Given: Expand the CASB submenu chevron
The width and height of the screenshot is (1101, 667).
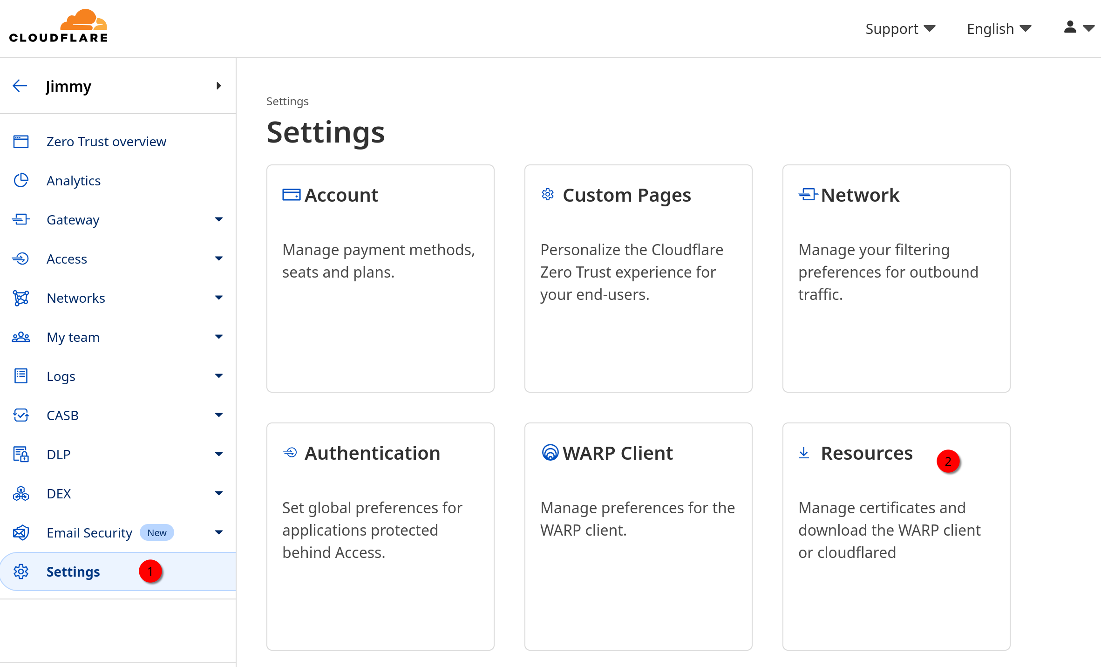Looking at the screenshot, I should 219,415.
